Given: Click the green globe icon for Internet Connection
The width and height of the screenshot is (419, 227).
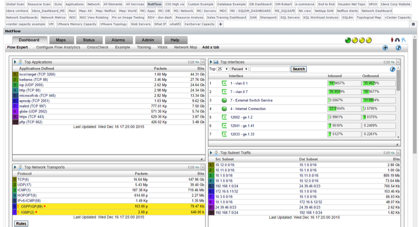Looking at the screenshot, I should pyautogui.click(x=224, y=109).
